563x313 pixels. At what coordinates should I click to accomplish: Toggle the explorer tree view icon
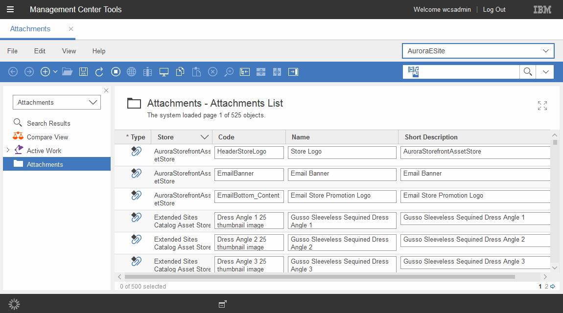(245, 72)
